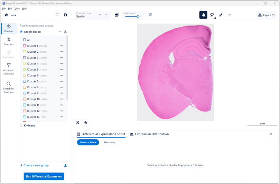The width and height of the screenshot is (280, 184).
Task: Adjust the Spot Opacity slider
Action: pos(138,17)
